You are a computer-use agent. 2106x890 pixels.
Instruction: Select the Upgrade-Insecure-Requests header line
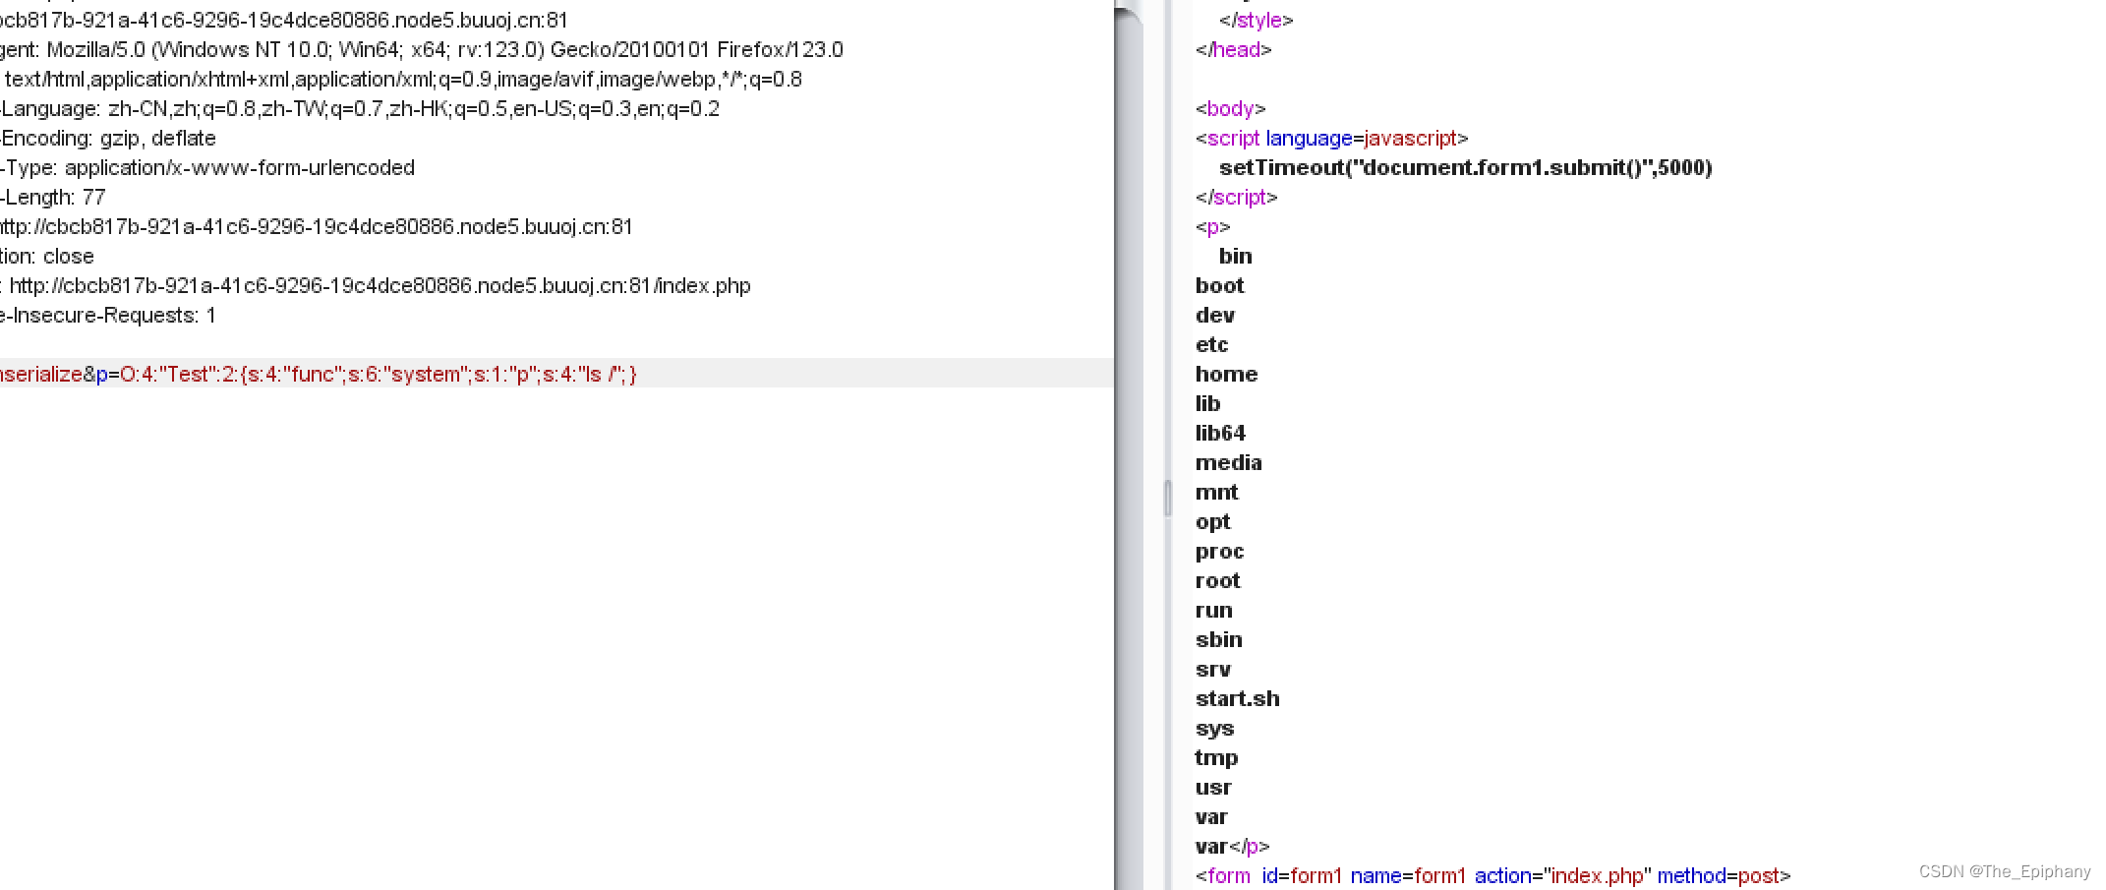coord(108,315)
